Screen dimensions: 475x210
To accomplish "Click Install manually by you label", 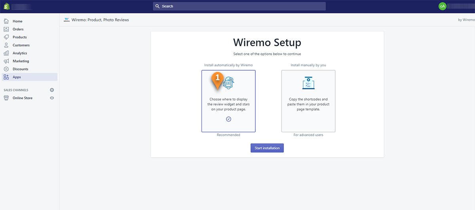I will pos(308,65).
